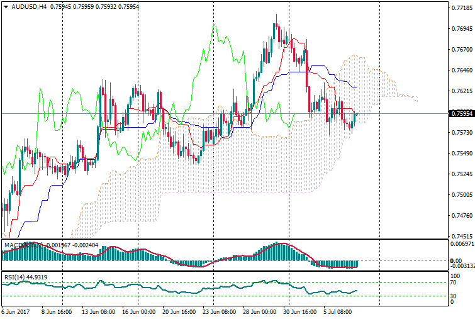Click the 20 Jun 16:00 time label
This screenshot has width=475, height=319.
180,311
